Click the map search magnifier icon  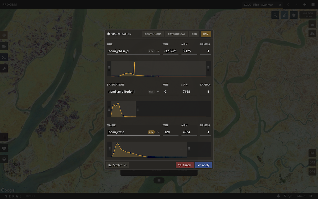click(275, 15)
